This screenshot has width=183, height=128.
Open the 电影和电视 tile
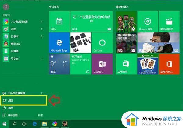(169, 21)
